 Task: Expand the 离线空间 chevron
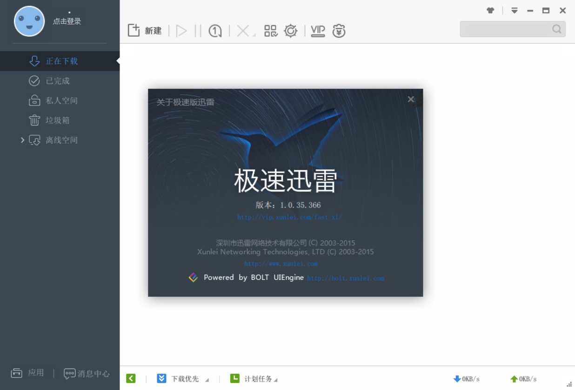22,140
